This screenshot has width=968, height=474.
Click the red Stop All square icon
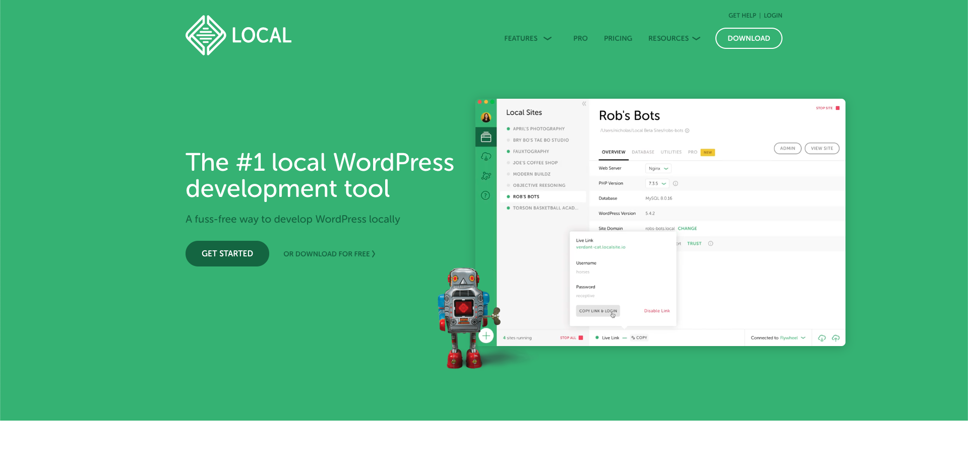581,338
